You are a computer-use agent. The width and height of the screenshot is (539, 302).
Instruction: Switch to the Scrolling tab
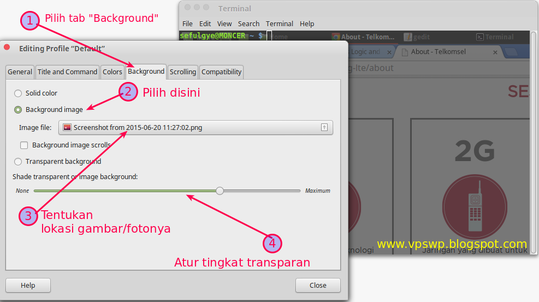click(183, 72)
